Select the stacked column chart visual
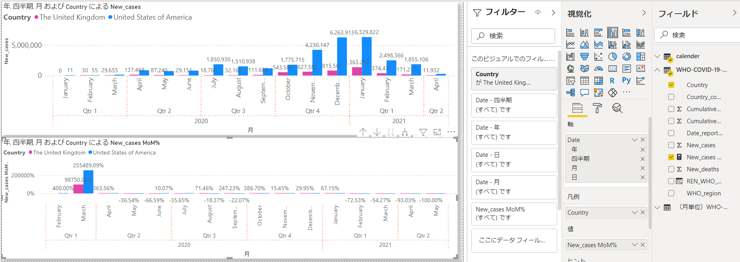The height and width of the screenshot is (262, 740). coord(584,32)
